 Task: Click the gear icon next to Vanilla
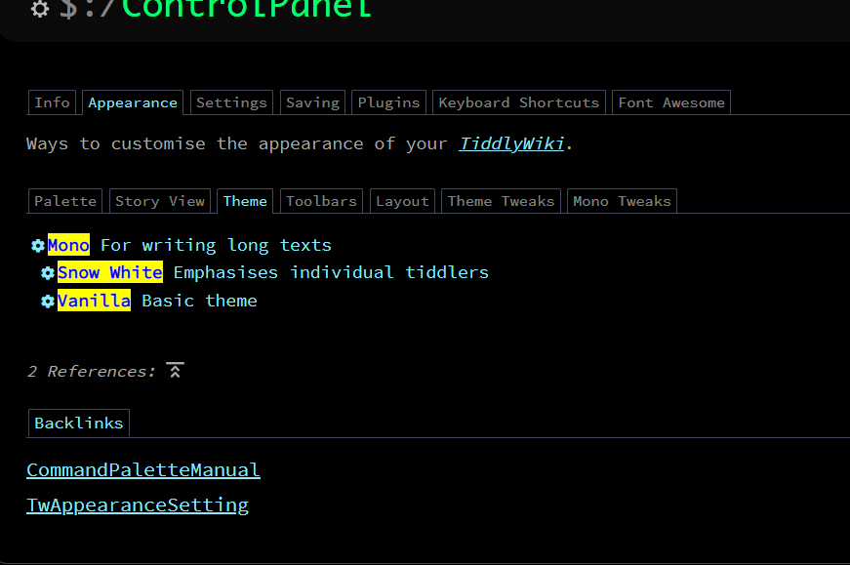(48, 301)
